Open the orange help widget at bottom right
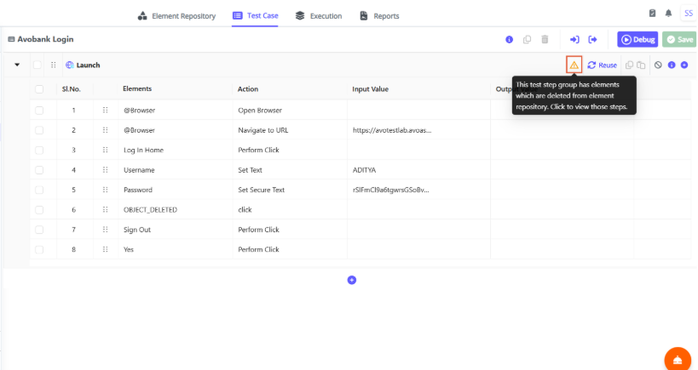 click(x=678, y=359)
